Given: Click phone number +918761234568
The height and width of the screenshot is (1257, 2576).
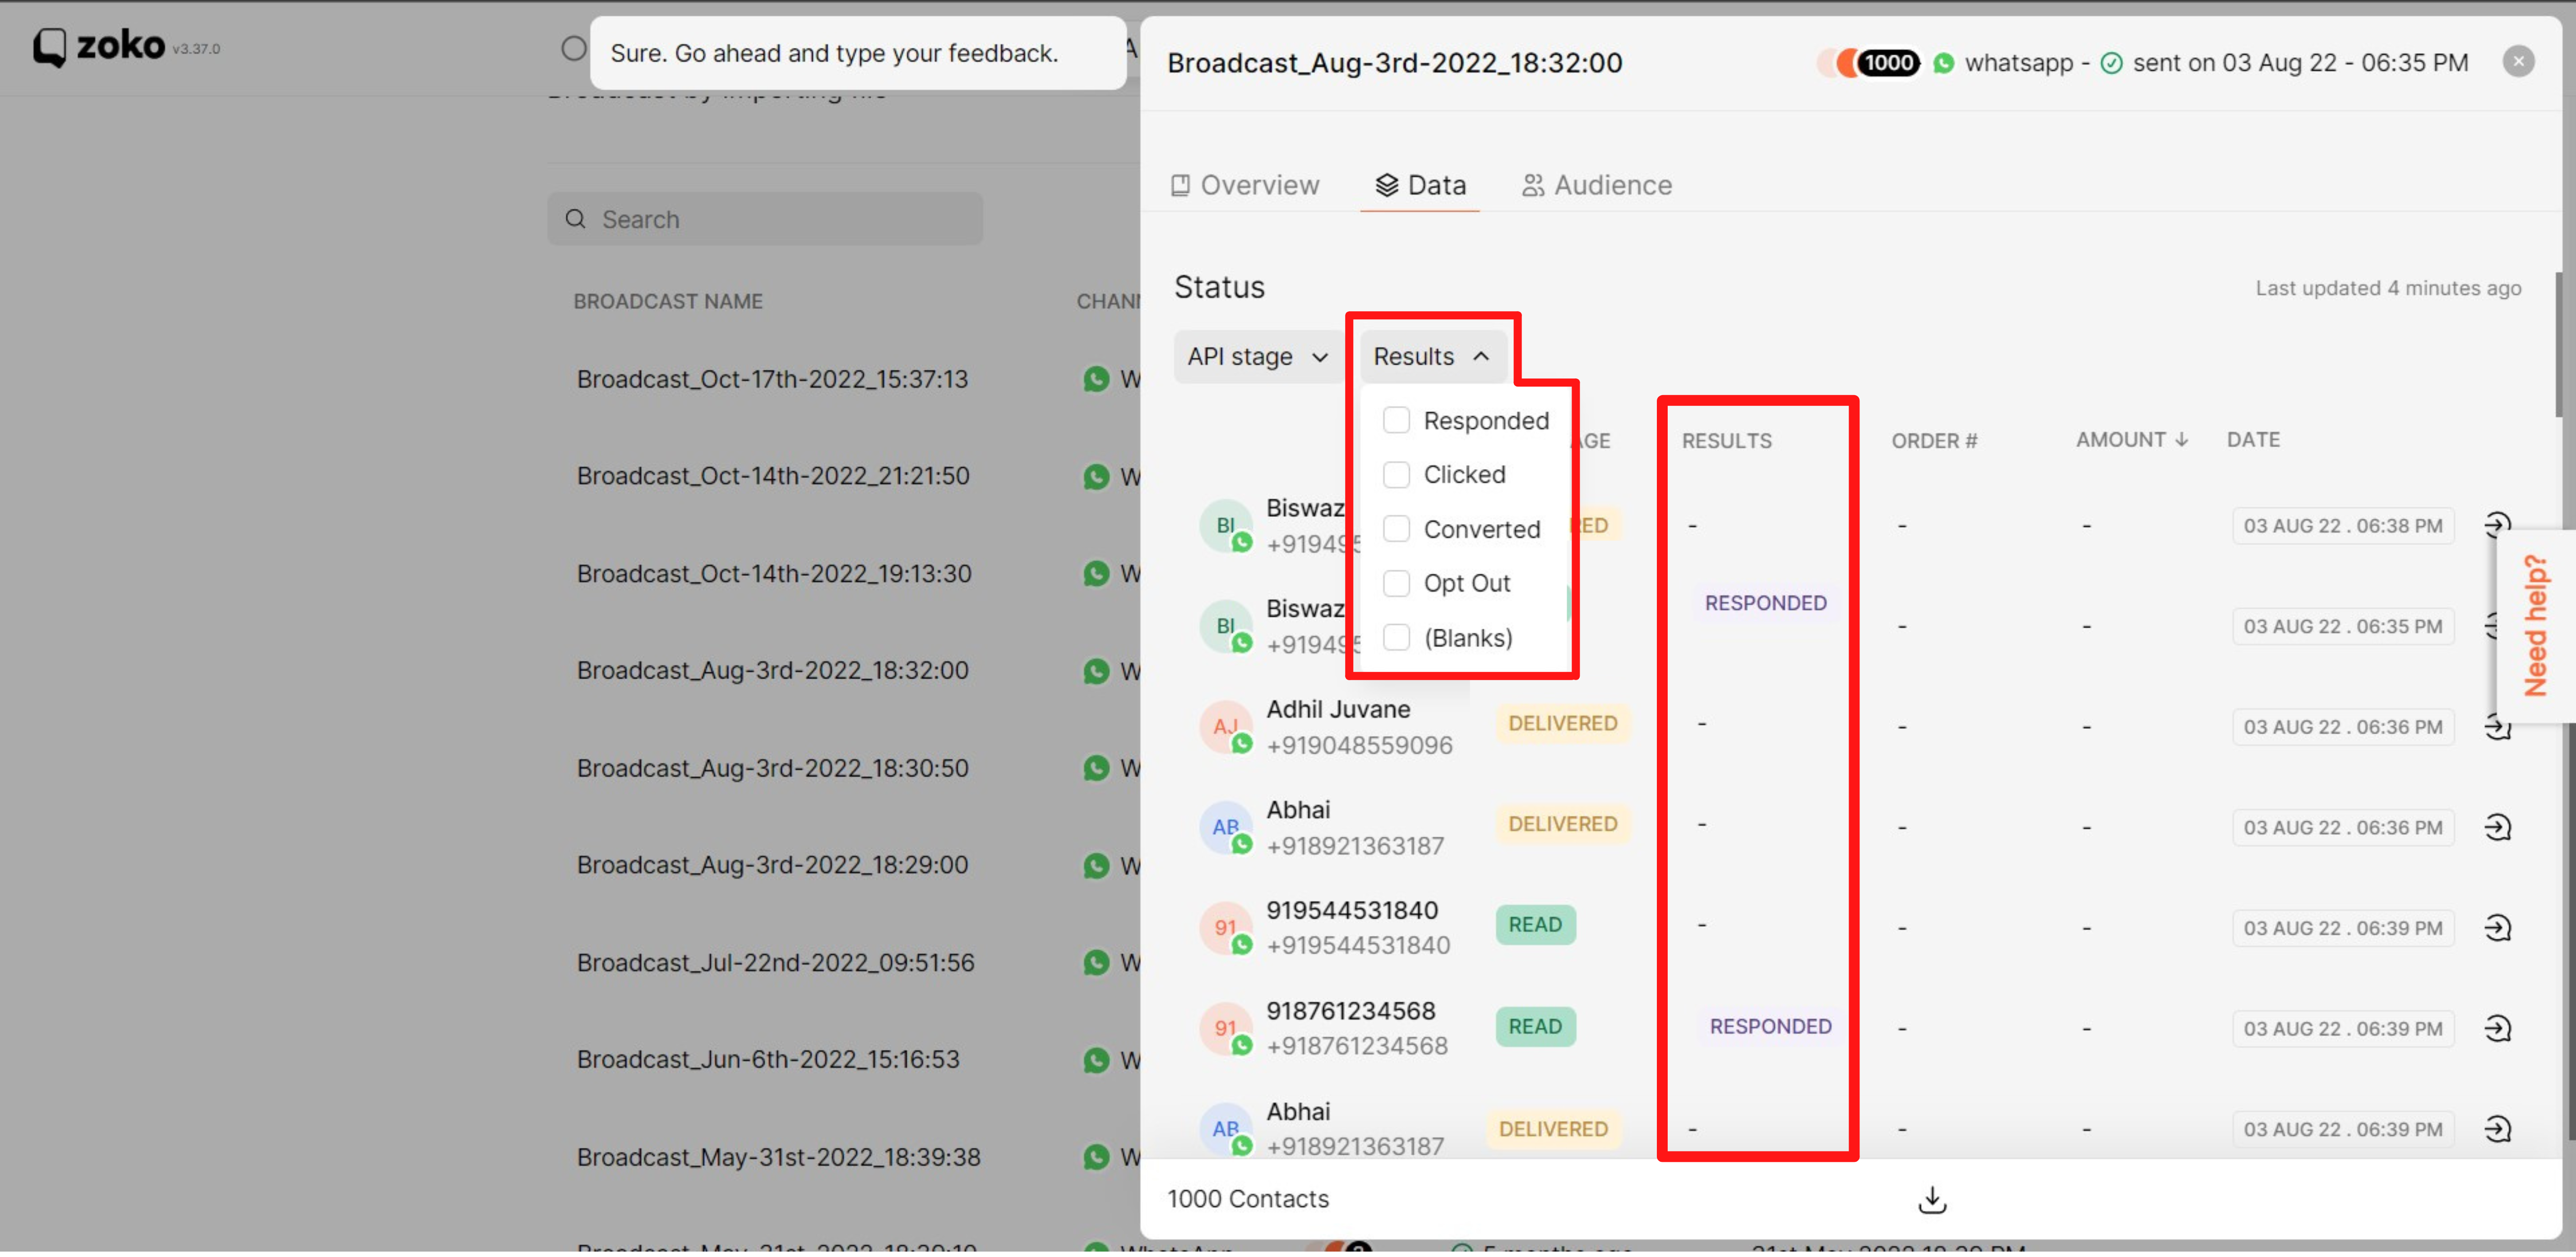Looking at the screenshot, I should tap(1356, 1046).
